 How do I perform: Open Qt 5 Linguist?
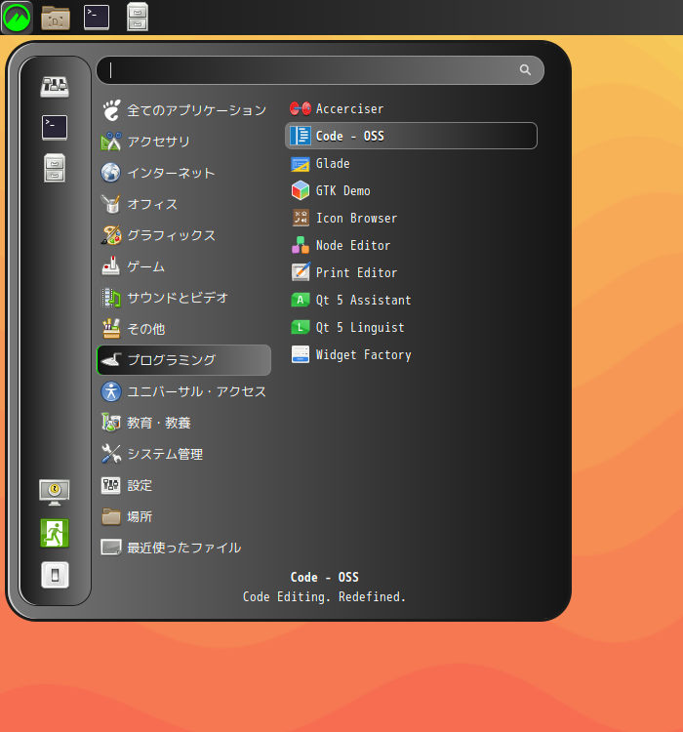[x=411, y=327]
